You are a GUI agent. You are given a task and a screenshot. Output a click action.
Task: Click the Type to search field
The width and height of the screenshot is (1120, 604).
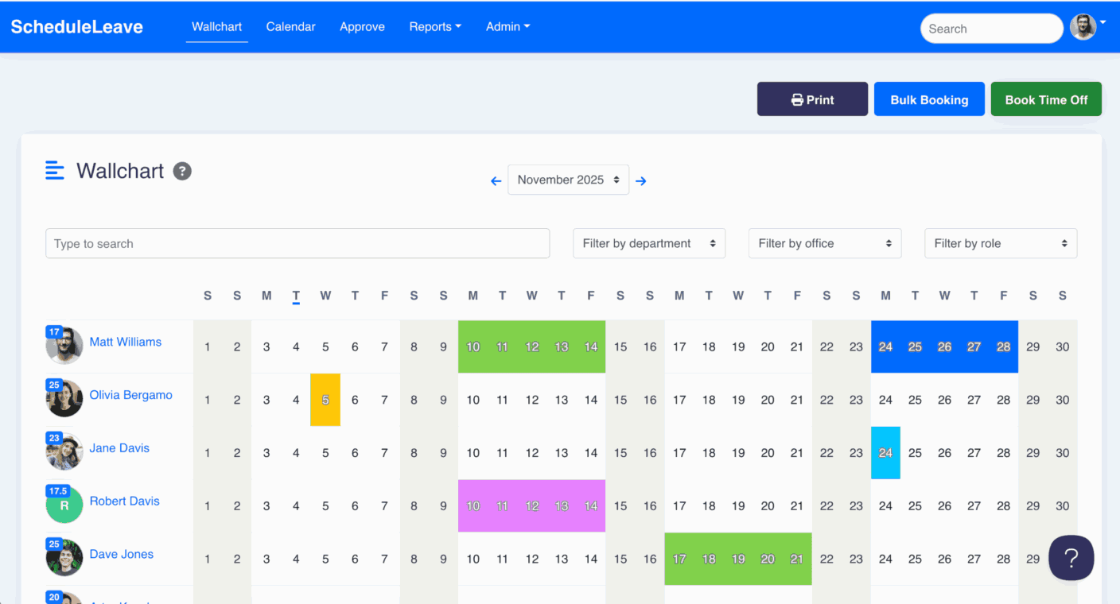[297, 243]
